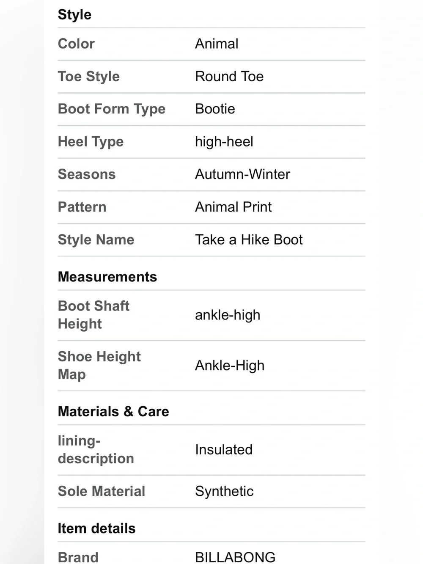This screenshot has width=423, height=564.
Task: Click the lowercase ankle-high value
Action: (x=228, y=315)
